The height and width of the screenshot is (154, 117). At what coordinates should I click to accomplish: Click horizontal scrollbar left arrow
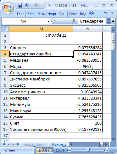tap(71, 144)
